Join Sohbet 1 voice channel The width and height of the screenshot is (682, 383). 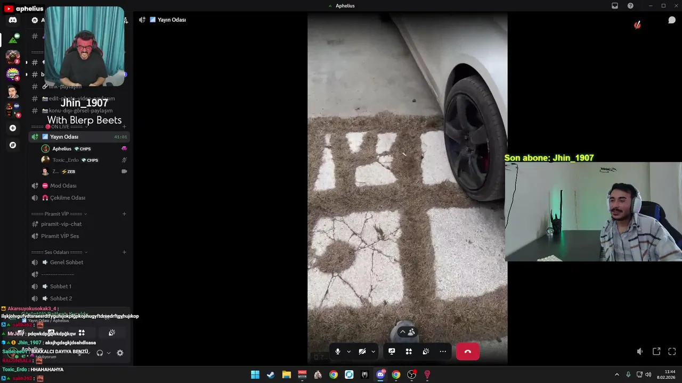(x=78, y=286)
